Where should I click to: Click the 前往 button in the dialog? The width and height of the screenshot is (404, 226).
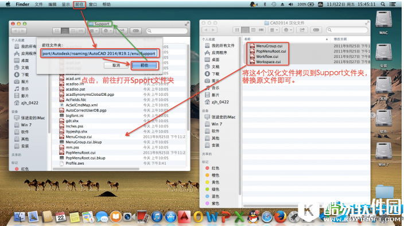click(x=144, y=65)
